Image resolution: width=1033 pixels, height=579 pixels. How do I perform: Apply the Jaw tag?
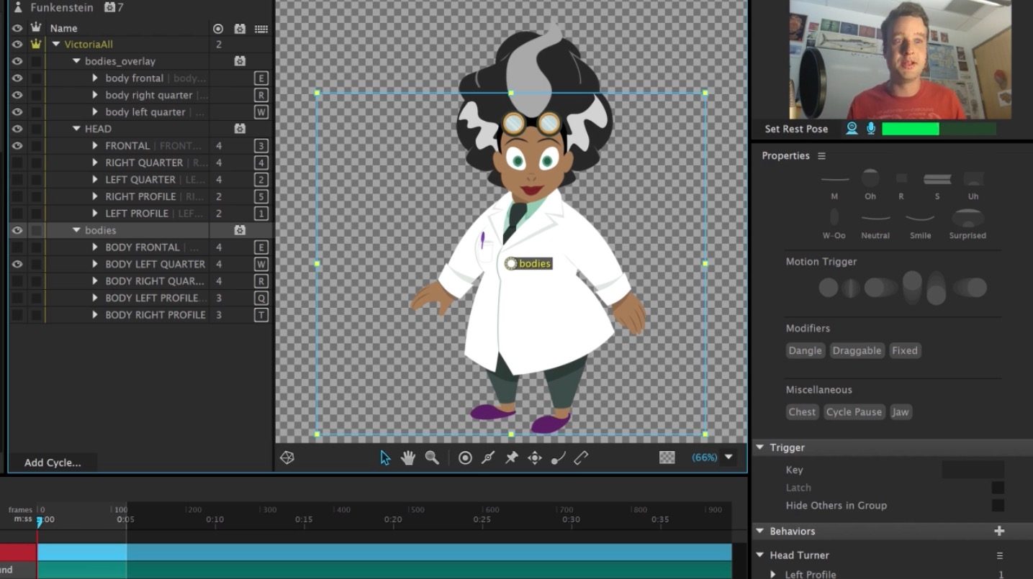tap(901, 412)
